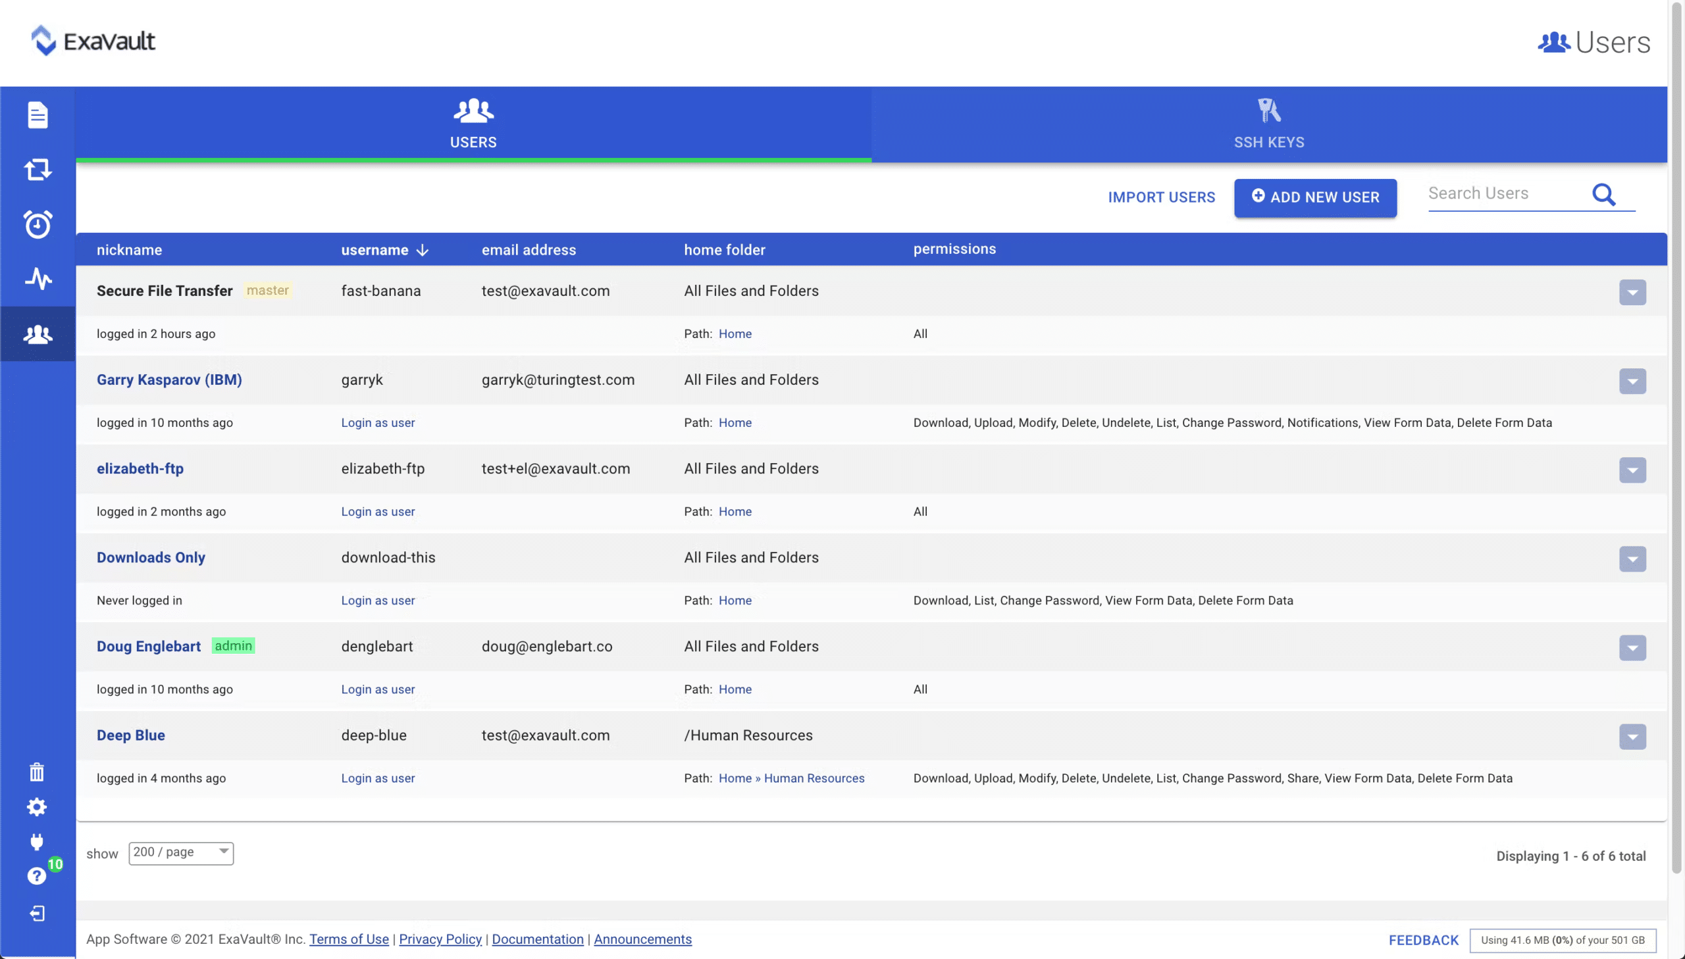Open the trash can sidebar icon
The height and width of the screenshot is (959, 1685).
coord(37,772)
